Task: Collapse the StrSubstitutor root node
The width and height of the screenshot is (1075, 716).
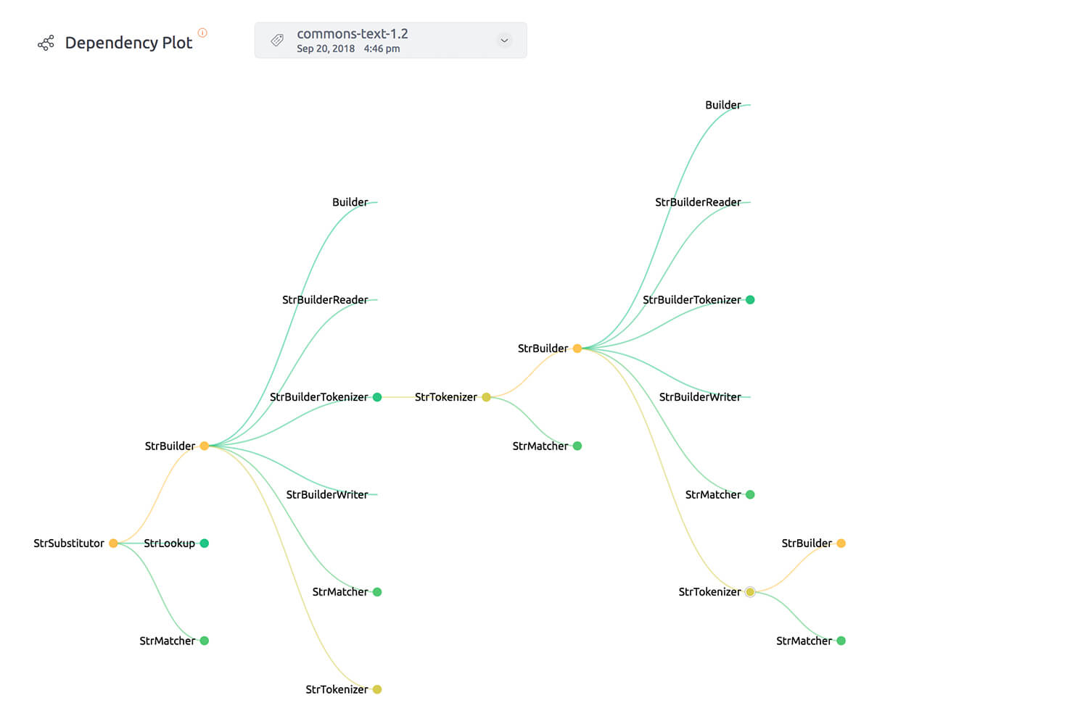Action: pyautogui.click(x=113, y=544)
